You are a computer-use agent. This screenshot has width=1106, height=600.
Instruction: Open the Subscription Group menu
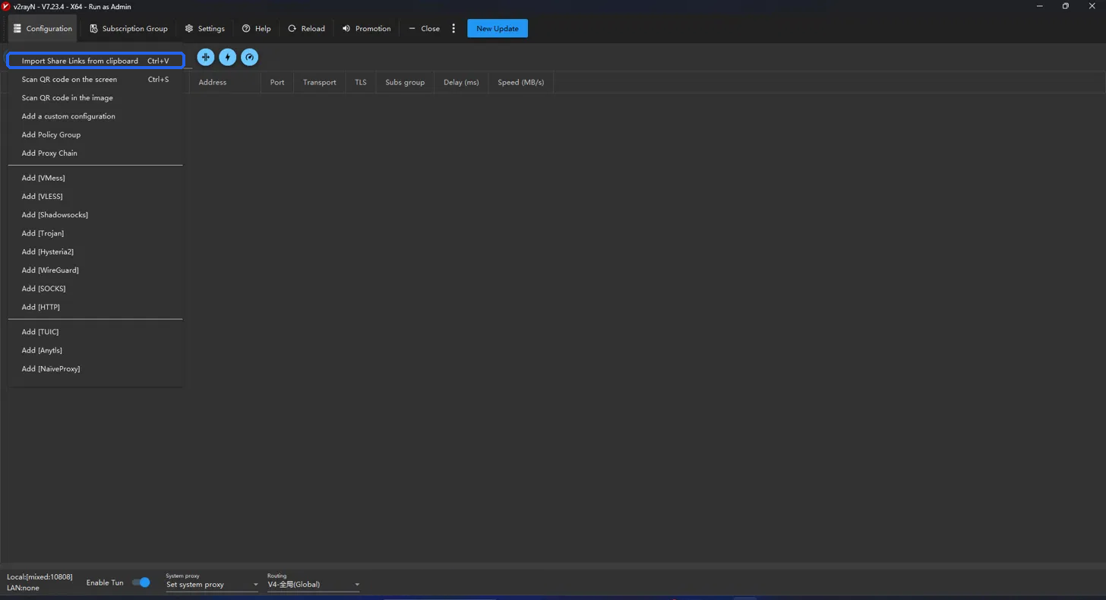tap(128, 28)
